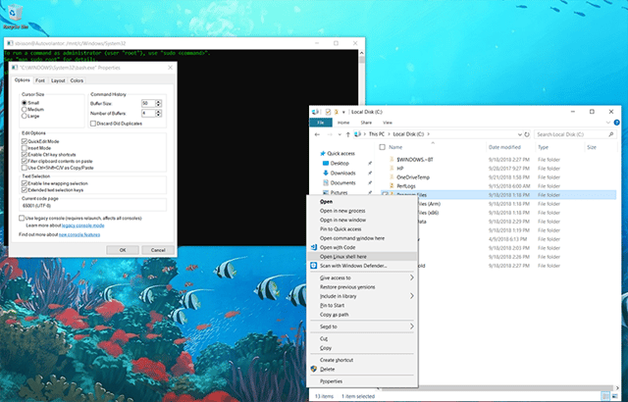Click the chevron after This PC breadcrumb

(x=389, y=134)
